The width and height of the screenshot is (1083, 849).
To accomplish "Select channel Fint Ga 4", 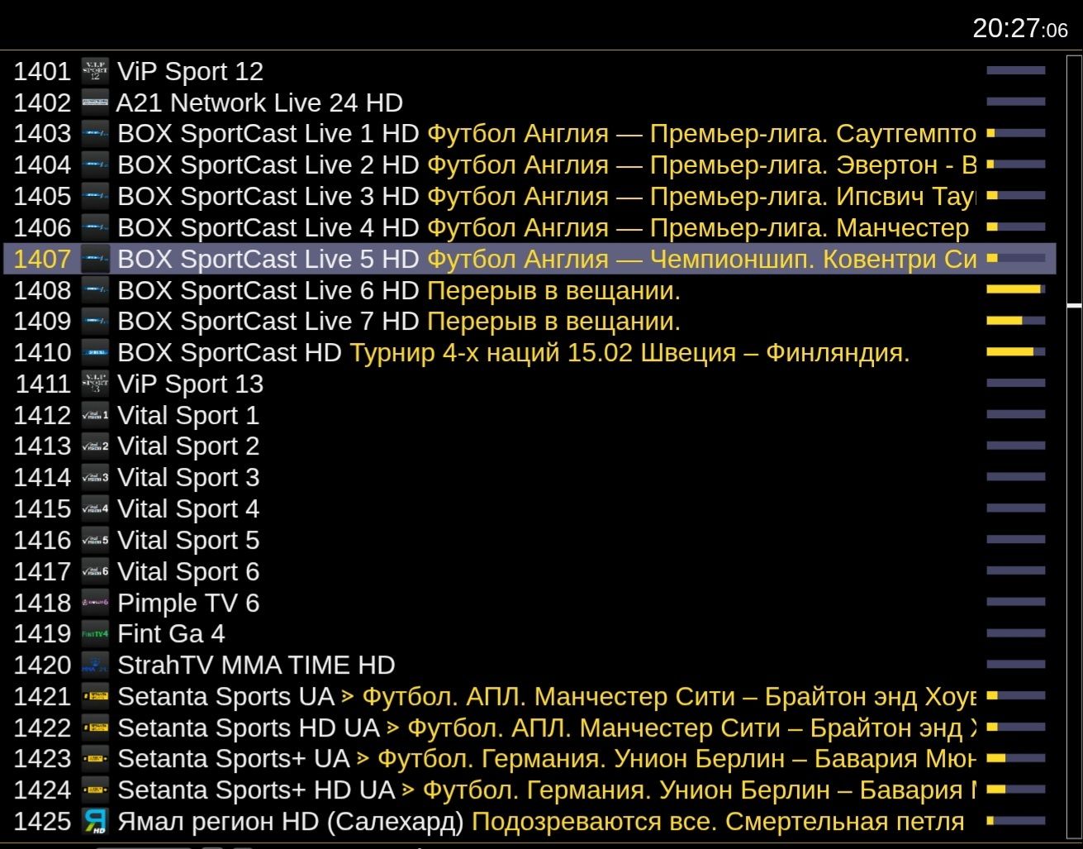I will [x=530, y=633].
